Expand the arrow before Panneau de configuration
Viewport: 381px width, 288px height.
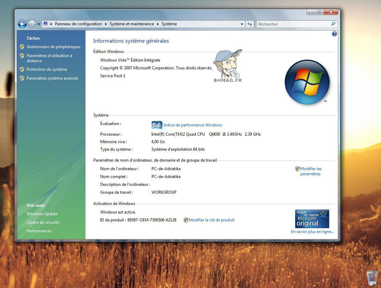(x=51, y=24)
